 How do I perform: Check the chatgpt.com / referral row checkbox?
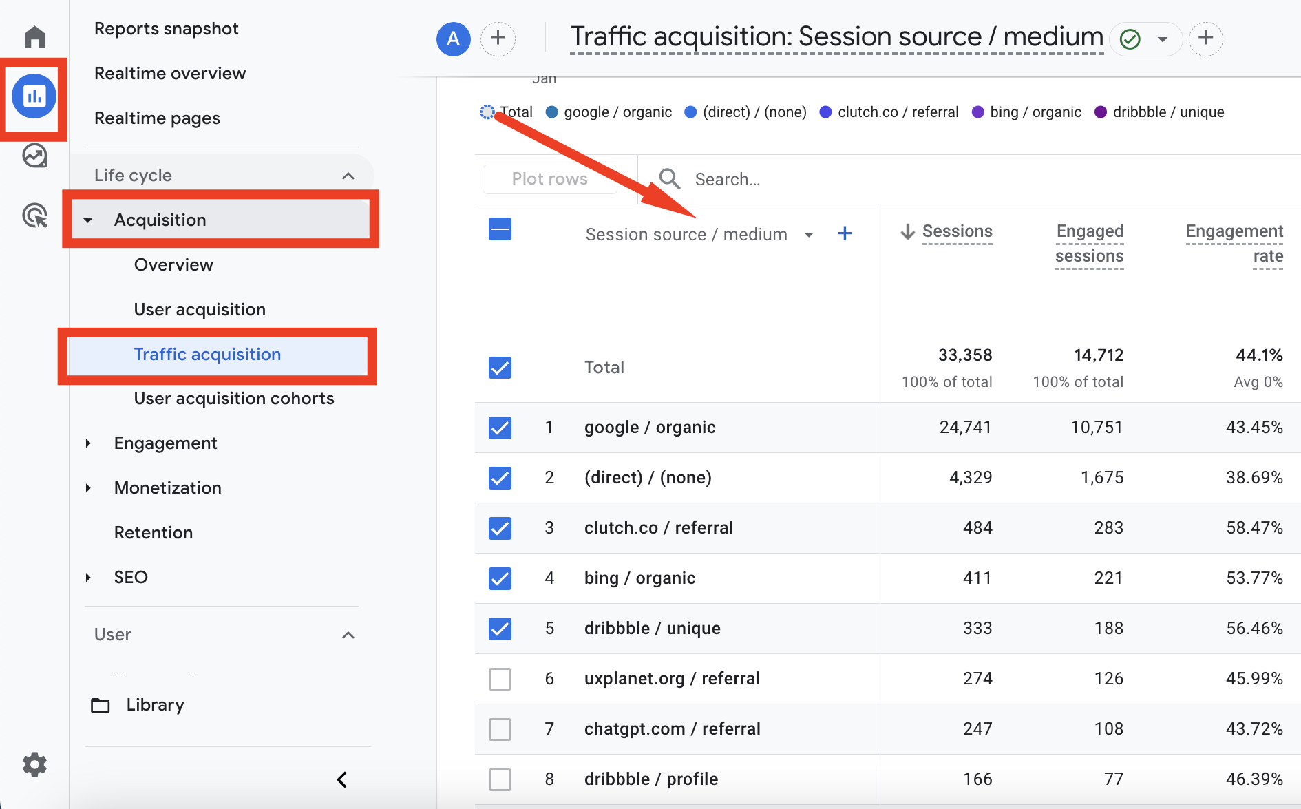click(500, 729)
